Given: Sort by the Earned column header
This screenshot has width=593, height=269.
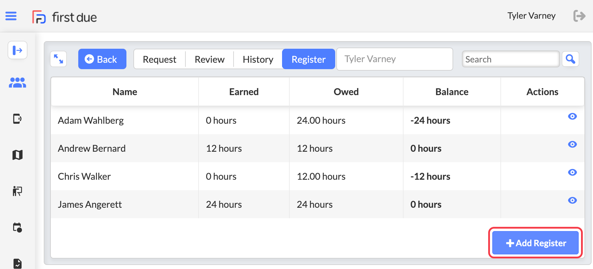Looking at the screenshot, I should pos(244,92).
